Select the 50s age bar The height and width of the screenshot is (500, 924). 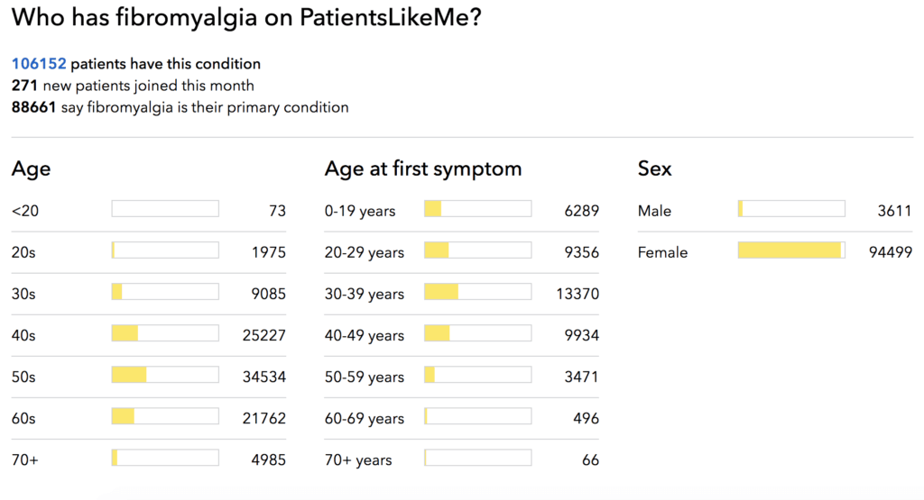point(165,375)
